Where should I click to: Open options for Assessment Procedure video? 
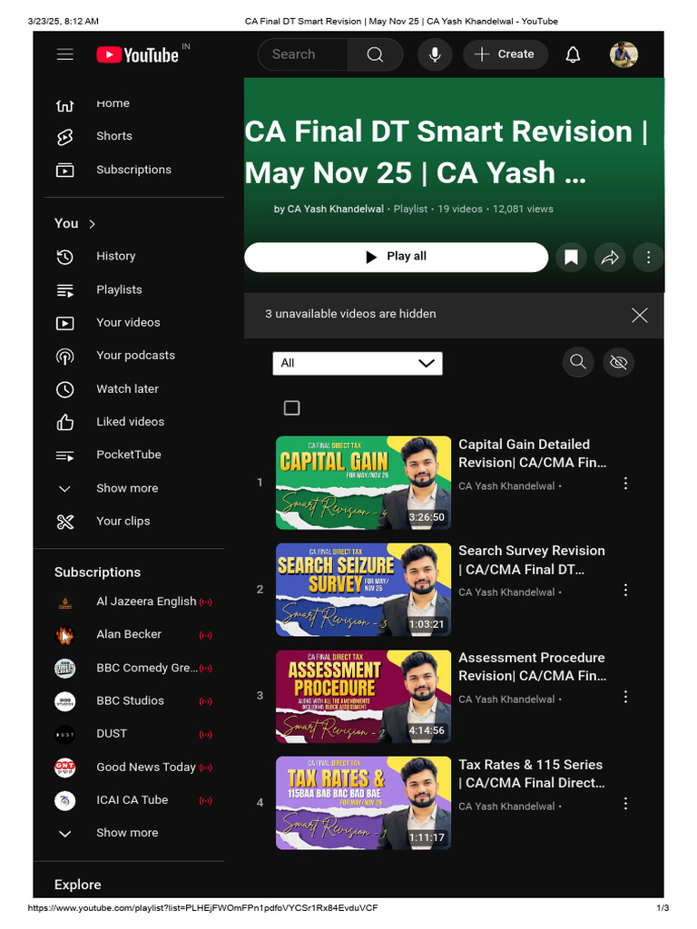tap(625, 697)
